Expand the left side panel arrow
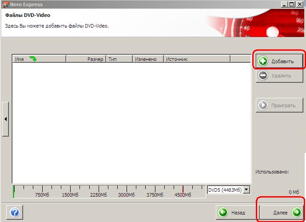Image resolution: width=306 pixels, height=222 pixels. click(x=5, y=119)
